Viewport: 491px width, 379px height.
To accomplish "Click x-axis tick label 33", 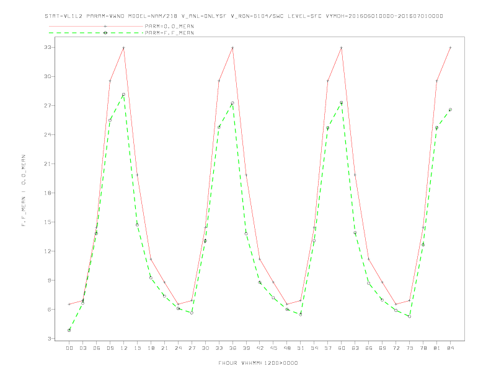I will 219,348.
